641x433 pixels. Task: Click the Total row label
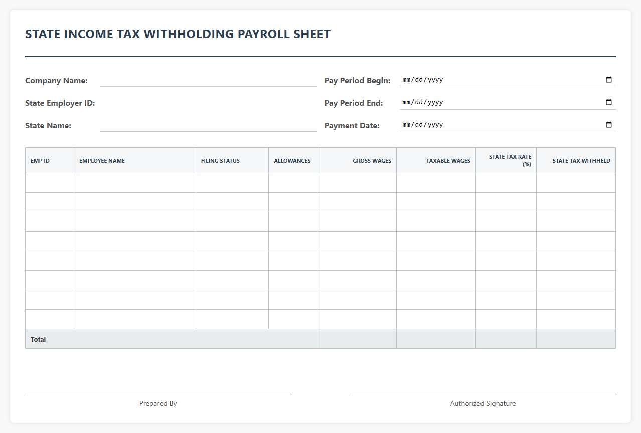pos(38,339)
